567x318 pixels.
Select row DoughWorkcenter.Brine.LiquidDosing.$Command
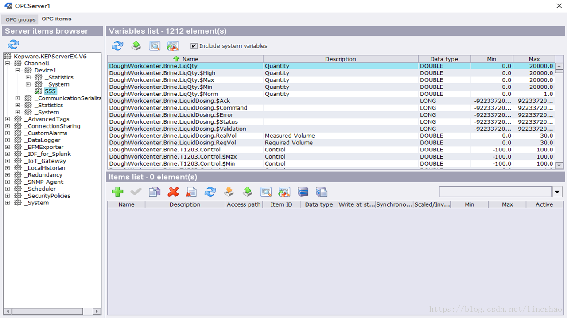point(331,108)
